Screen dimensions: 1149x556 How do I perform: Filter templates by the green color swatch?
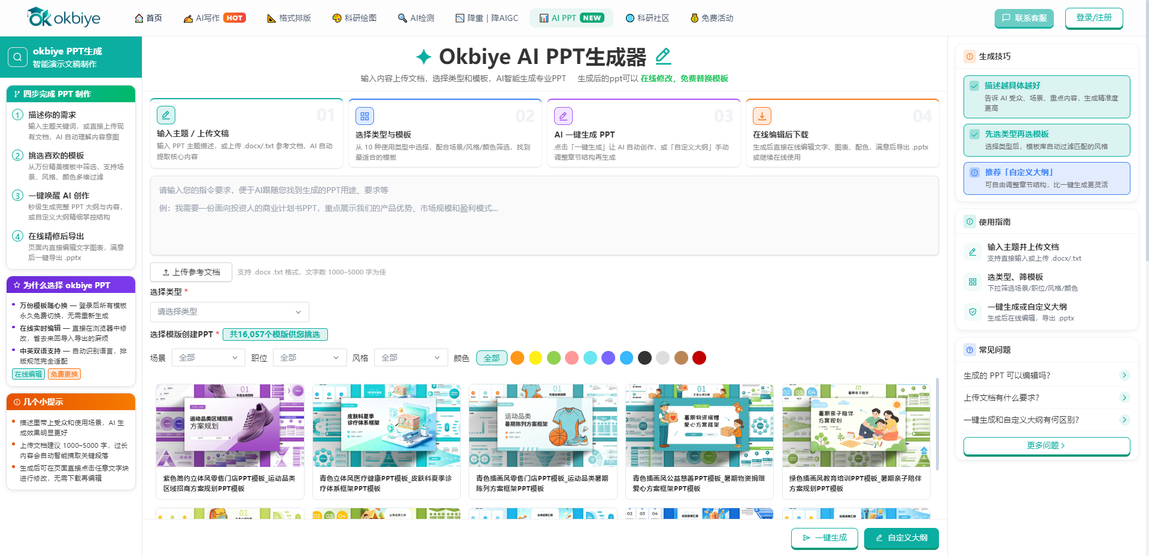554,358
